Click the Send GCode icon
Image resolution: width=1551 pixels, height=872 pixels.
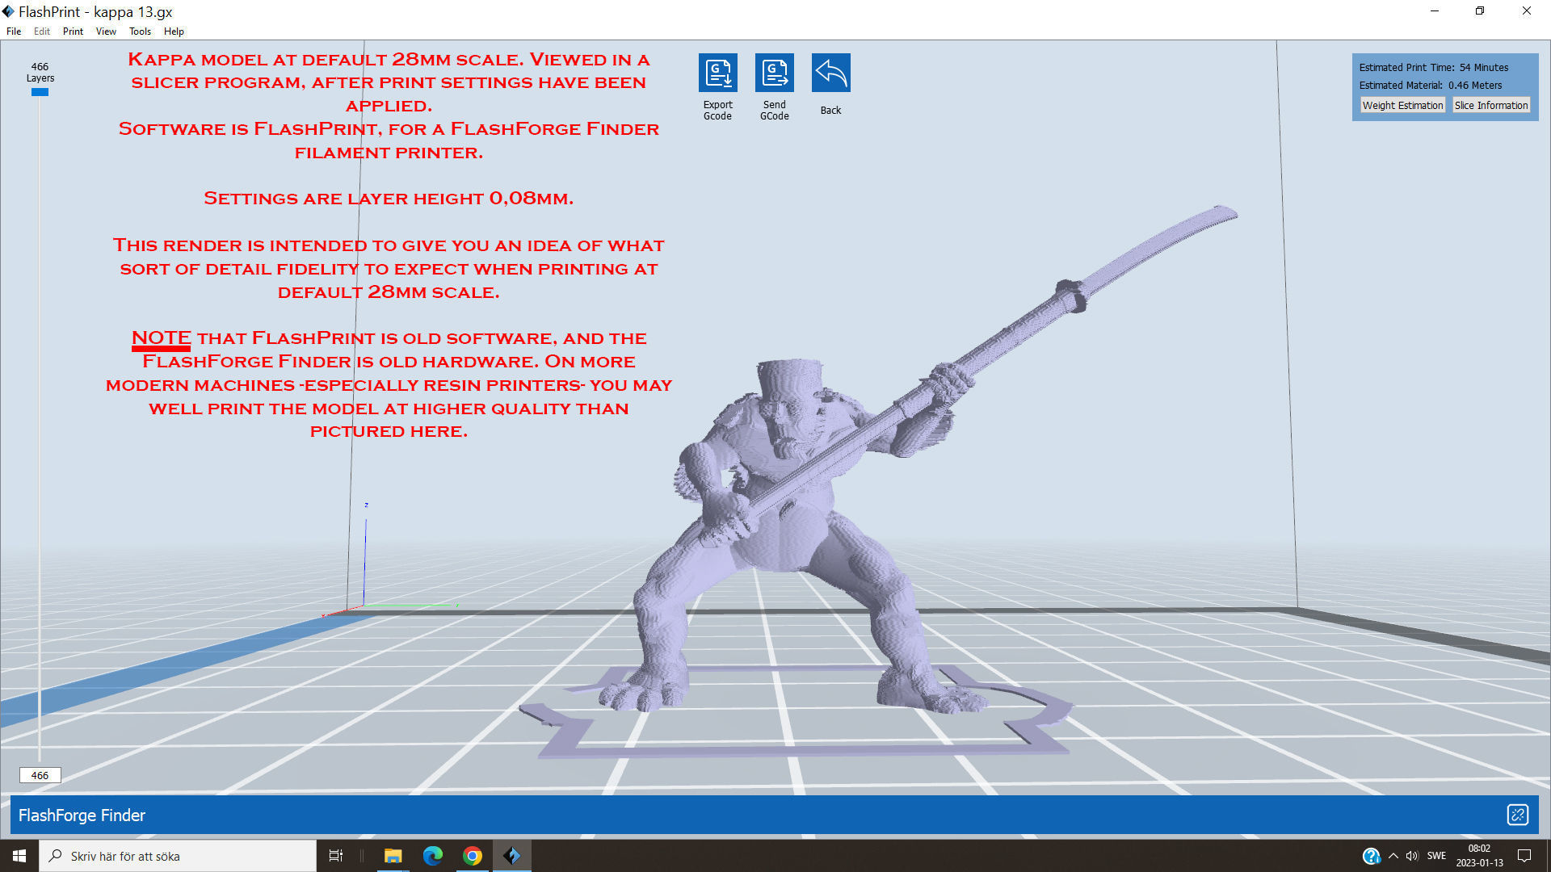(x=774, y=71)
